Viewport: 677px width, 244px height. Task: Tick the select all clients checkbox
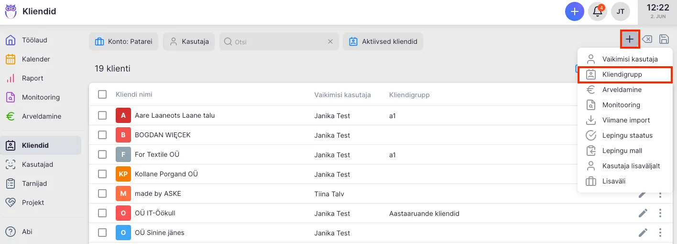coord(102,94)
